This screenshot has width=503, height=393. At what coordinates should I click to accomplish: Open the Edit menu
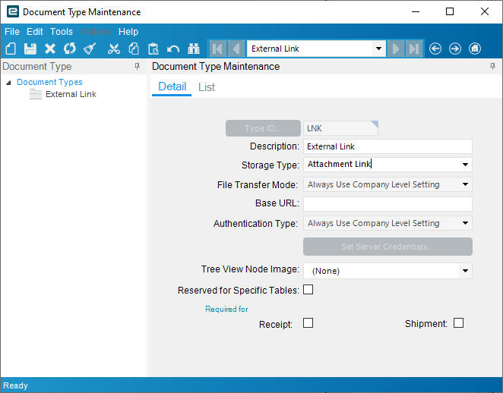[35, 32]
